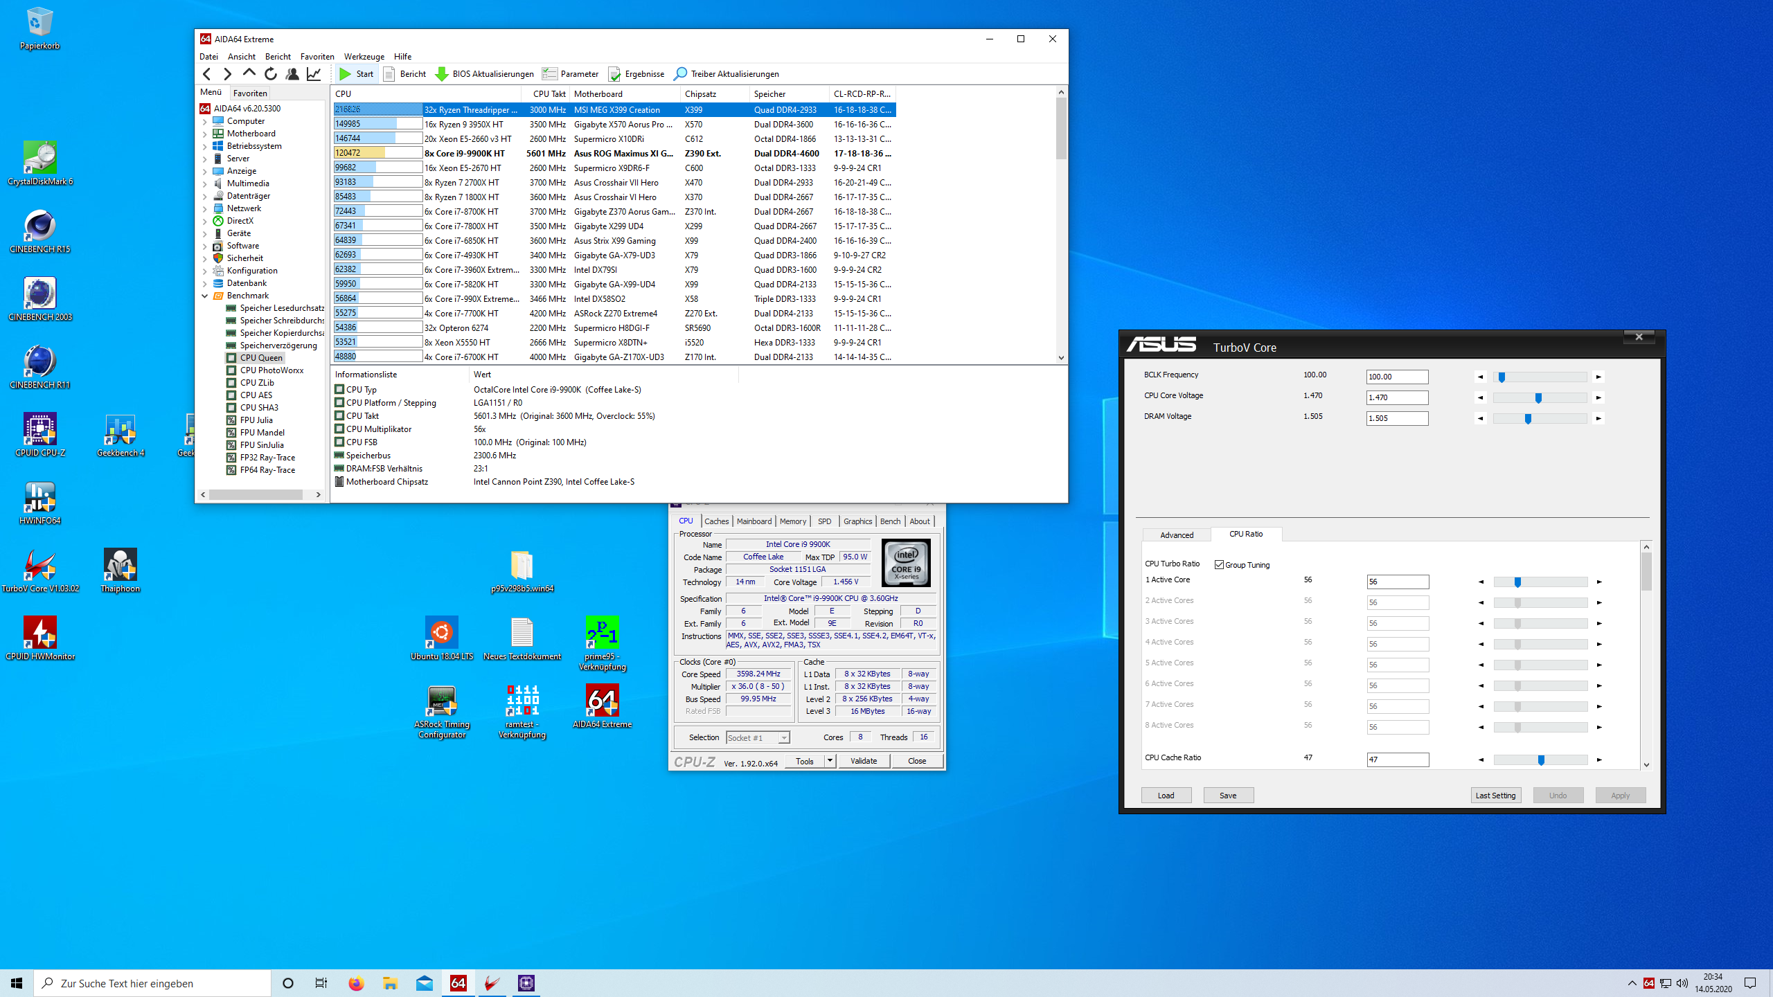Open the BIOS Aktualisierungen download icon
This screenshot has height=997, width=1773.
tap(441, 74)
